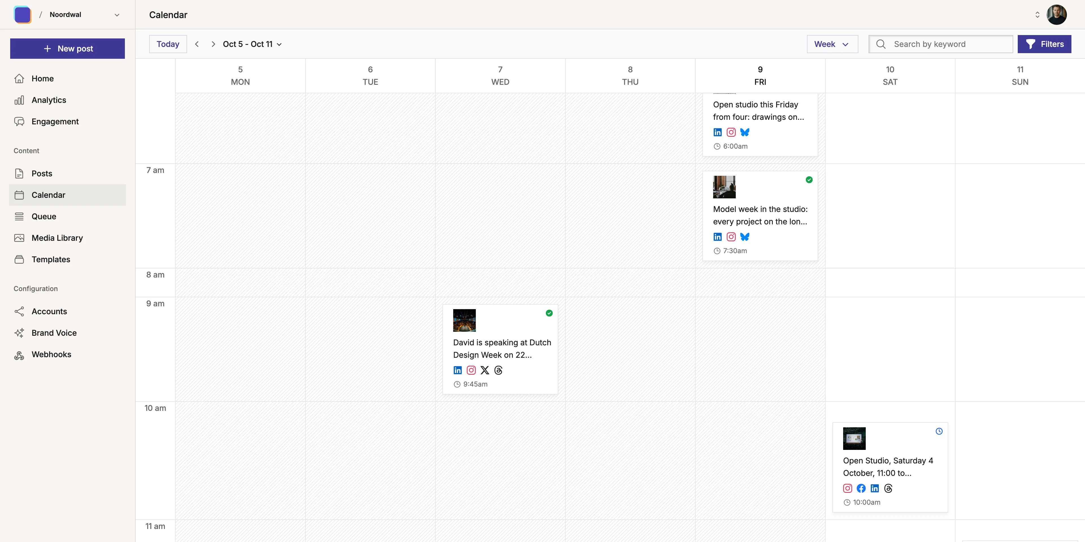The height and width of the screenshot is (542, 1085).
Task: Click the Webhooks icon
Action: coord(19,355)
